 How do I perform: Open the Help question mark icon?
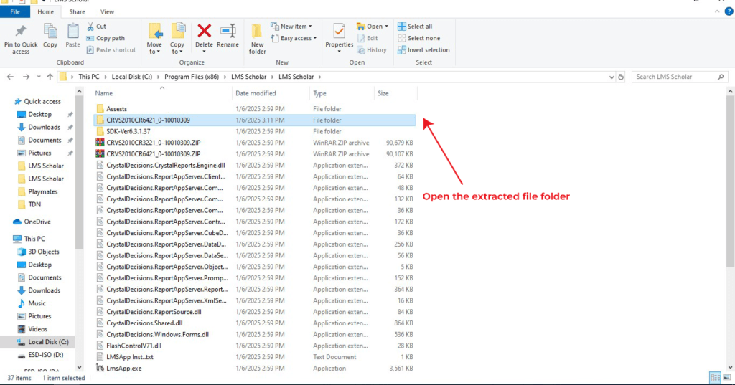click(729, 11)
